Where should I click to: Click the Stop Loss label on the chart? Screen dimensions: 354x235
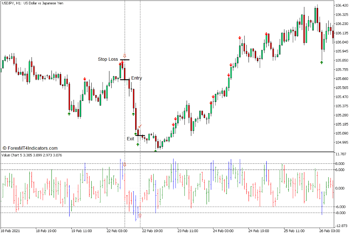click(x=107, y=58)
